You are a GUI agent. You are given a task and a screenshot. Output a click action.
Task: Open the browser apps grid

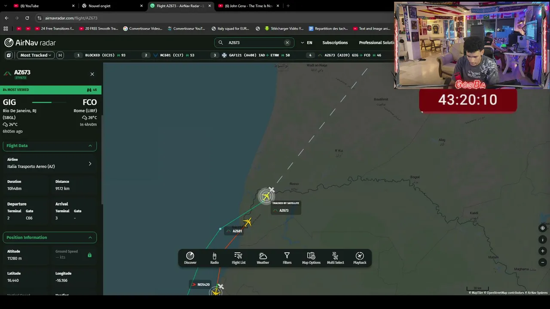pos(6,29)
